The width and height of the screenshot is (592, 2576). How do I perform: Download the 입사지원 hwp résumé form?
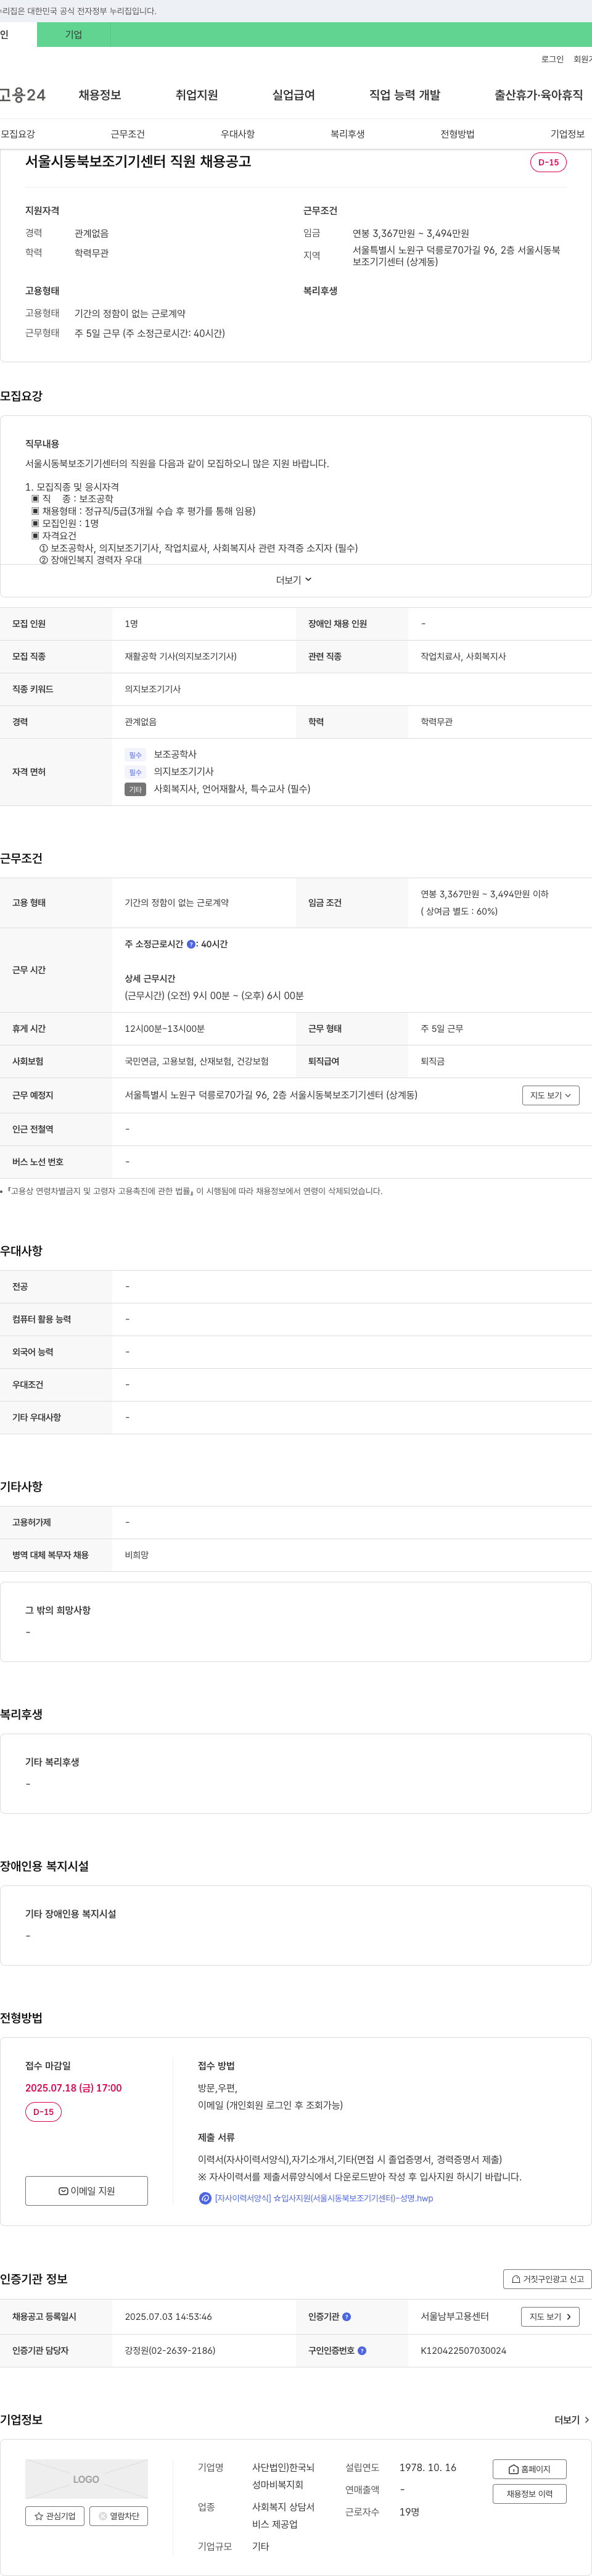(324, 2198)
